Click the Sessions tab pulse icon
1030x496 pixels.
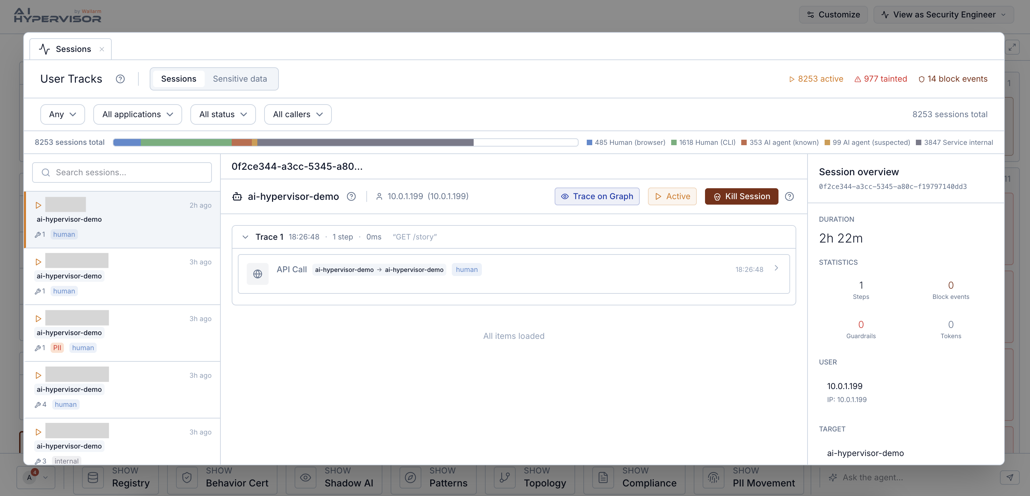pos(44,49)
